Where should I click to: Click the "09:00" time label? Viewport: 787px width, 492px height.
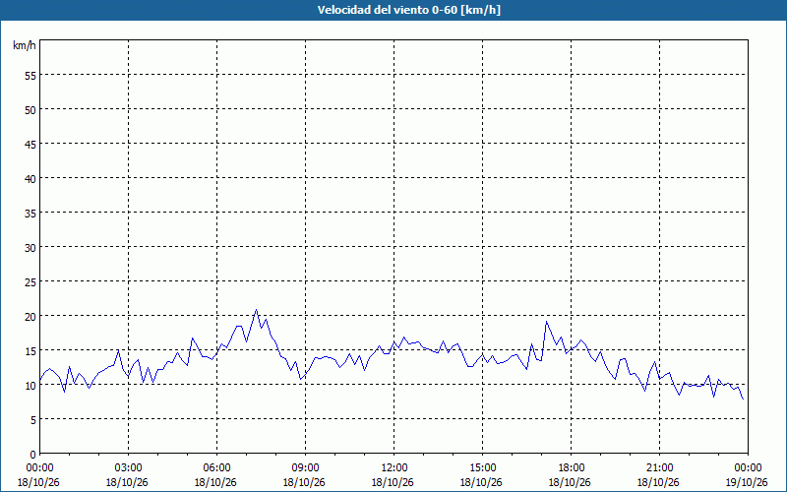point(305,468)
